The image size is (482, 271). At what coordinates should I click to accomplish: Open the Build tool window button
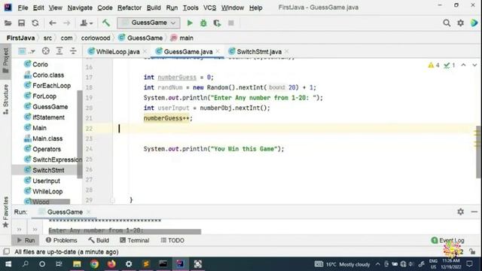point(99,240)
